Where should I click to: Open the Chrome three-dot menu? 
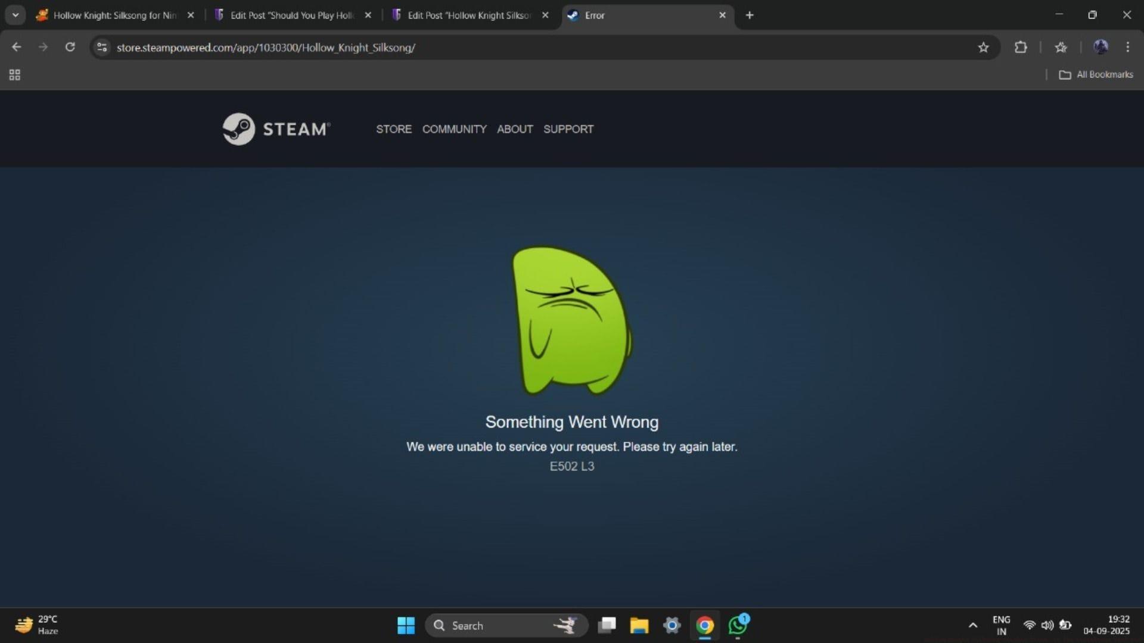tap(1128, 47)
